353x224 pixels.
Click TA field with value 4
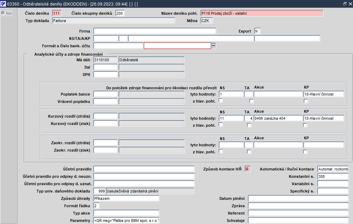249,118
